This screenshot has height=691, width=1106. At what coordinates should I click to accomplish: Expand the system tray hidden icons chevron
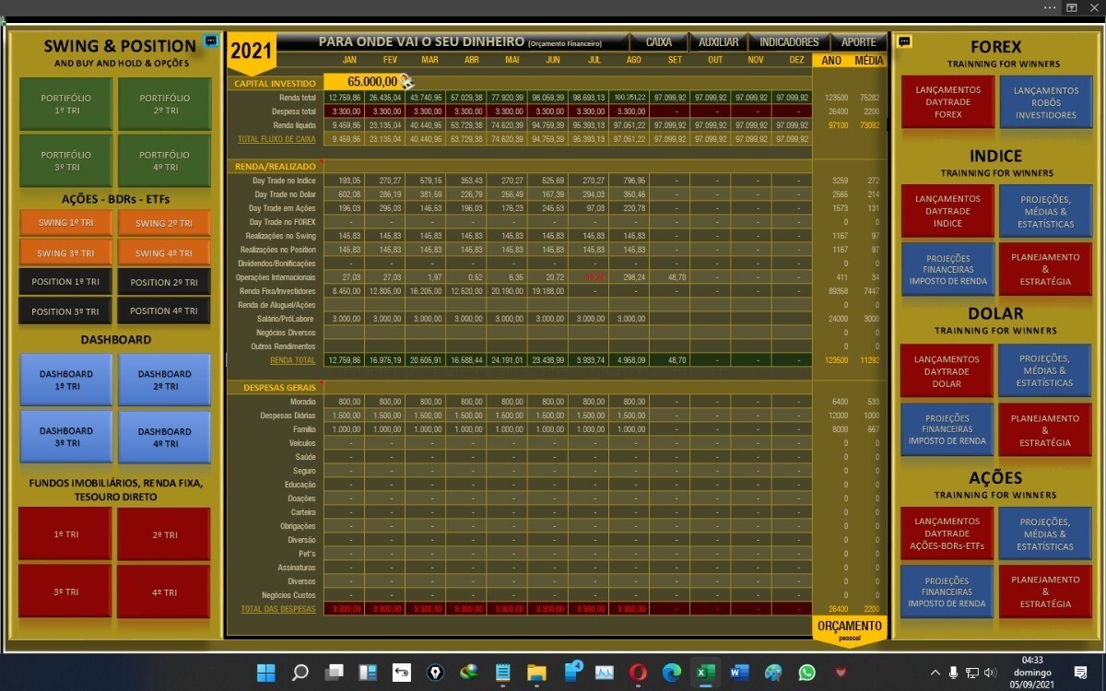click(x=935, y=673)
